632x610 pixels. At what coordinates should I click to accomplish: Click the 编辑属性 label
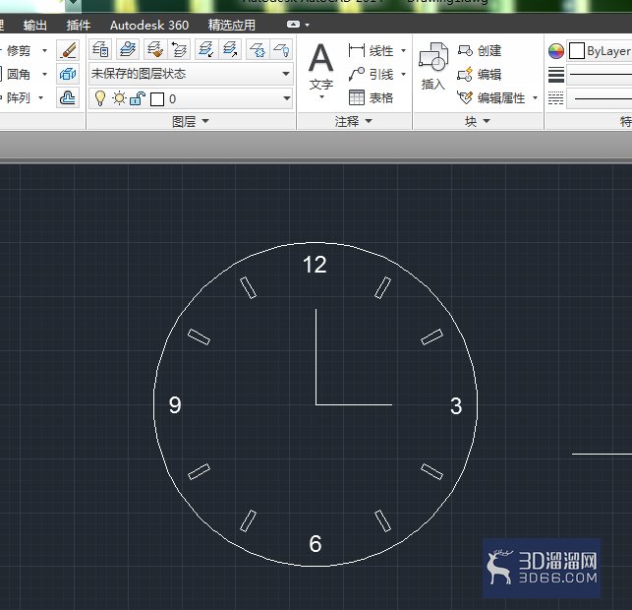point(501,98)
